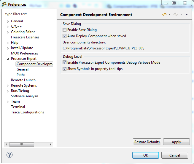Expand the C/C++ tree node
The width and height of the screenshot is (194, 164).
coord(8,27)
